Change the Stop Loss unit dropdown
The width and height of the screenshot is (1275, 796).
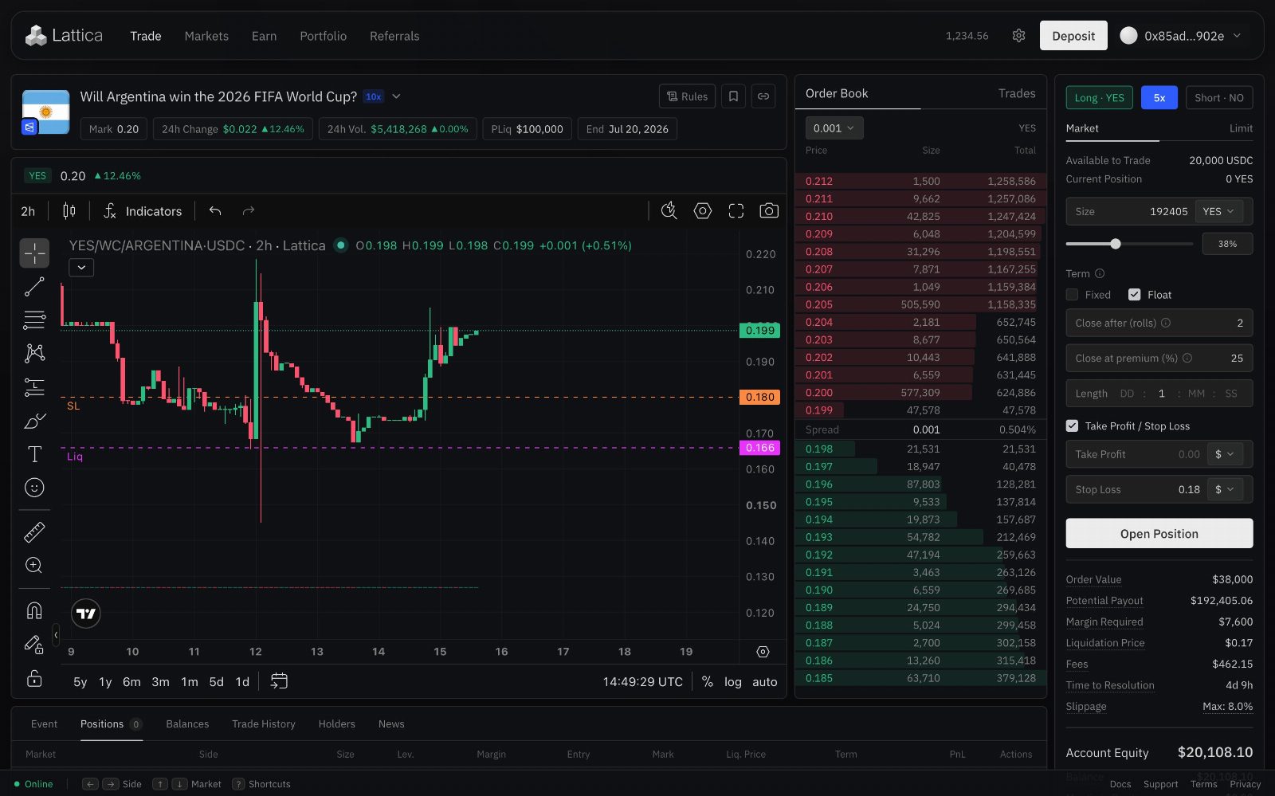pos(1225,489)
